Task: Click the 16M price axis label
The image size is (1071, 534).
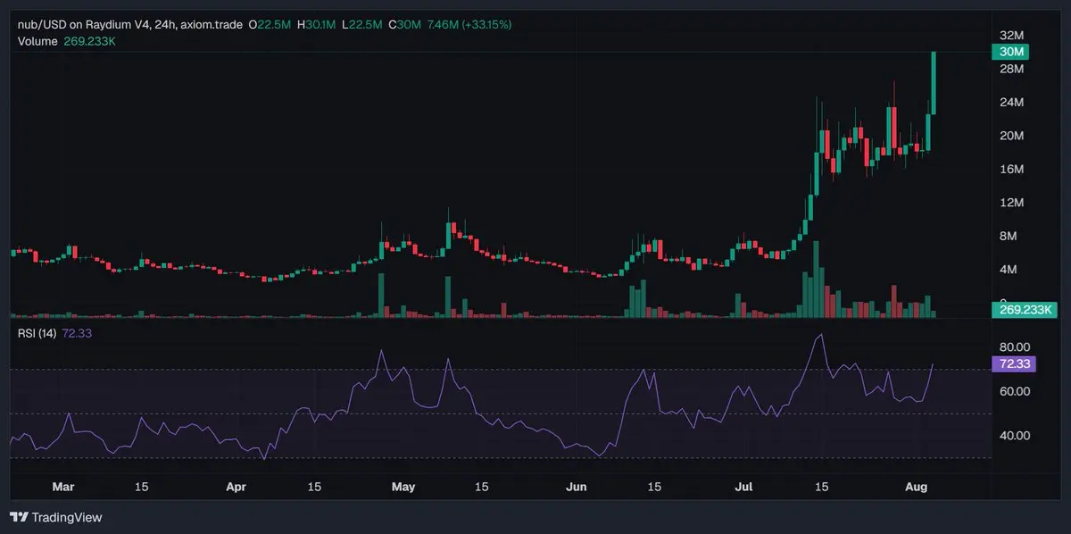Action: pyautogui.click(x=1012, y=169)
